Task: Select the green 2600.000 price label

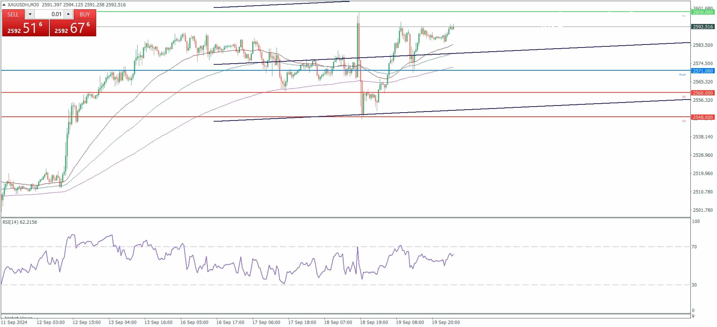Action: point(703,12)
